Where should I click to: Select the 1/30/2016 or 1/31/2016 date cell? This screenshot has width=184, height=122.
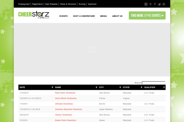tap(30, 109)
